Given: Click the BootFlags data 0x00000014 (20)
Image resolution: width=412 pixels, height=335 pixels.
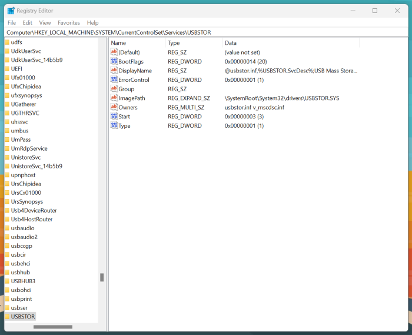Looking at the screenshot, I should pos(245,61).
